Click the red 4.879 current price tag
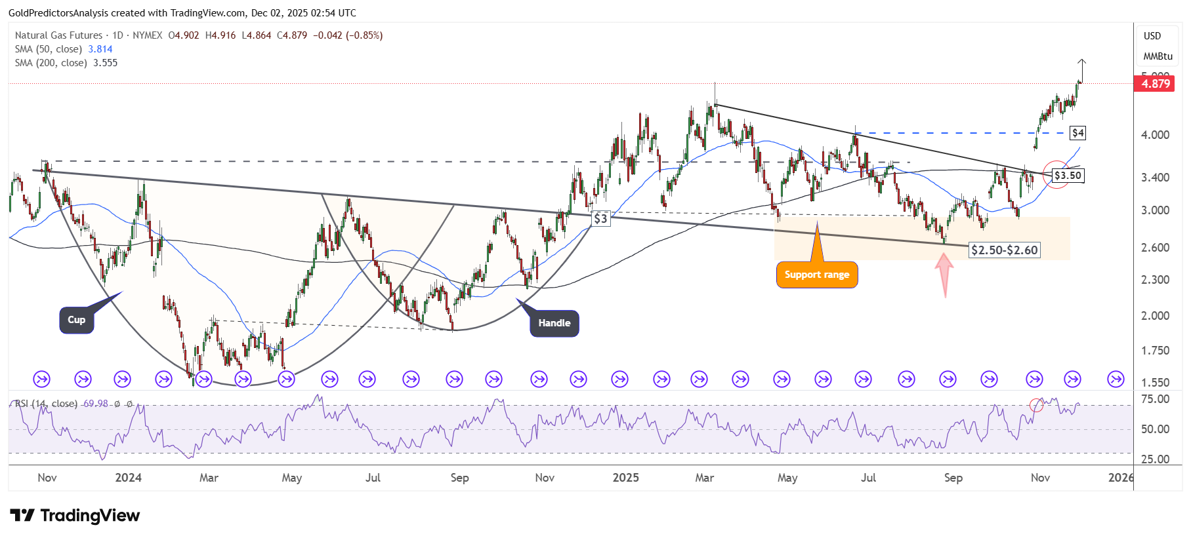The width and height of the screenshot is (1191, 540). [1155, 84]
